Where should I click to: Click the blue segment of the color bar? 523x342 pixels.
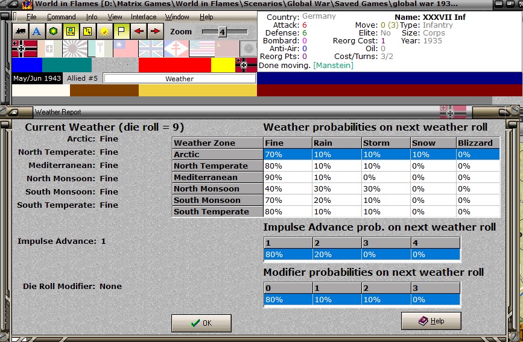pos(27,65)
